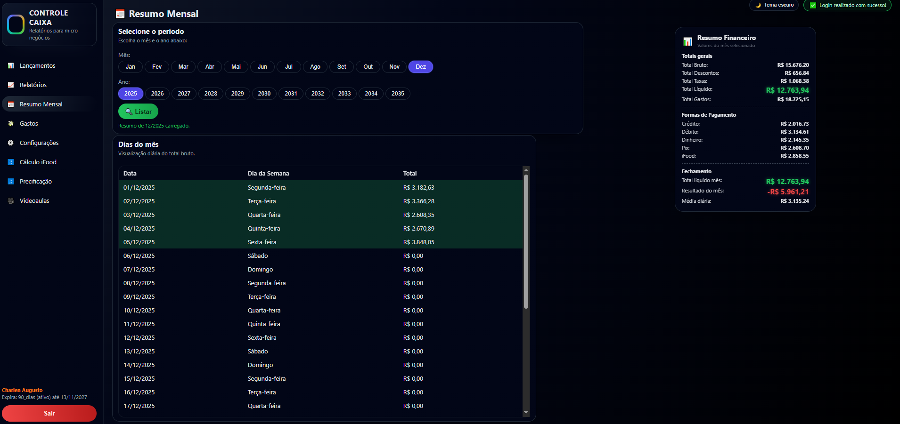
Task: Click the Relatórios chart icon
Action: [x=11, y=85]
